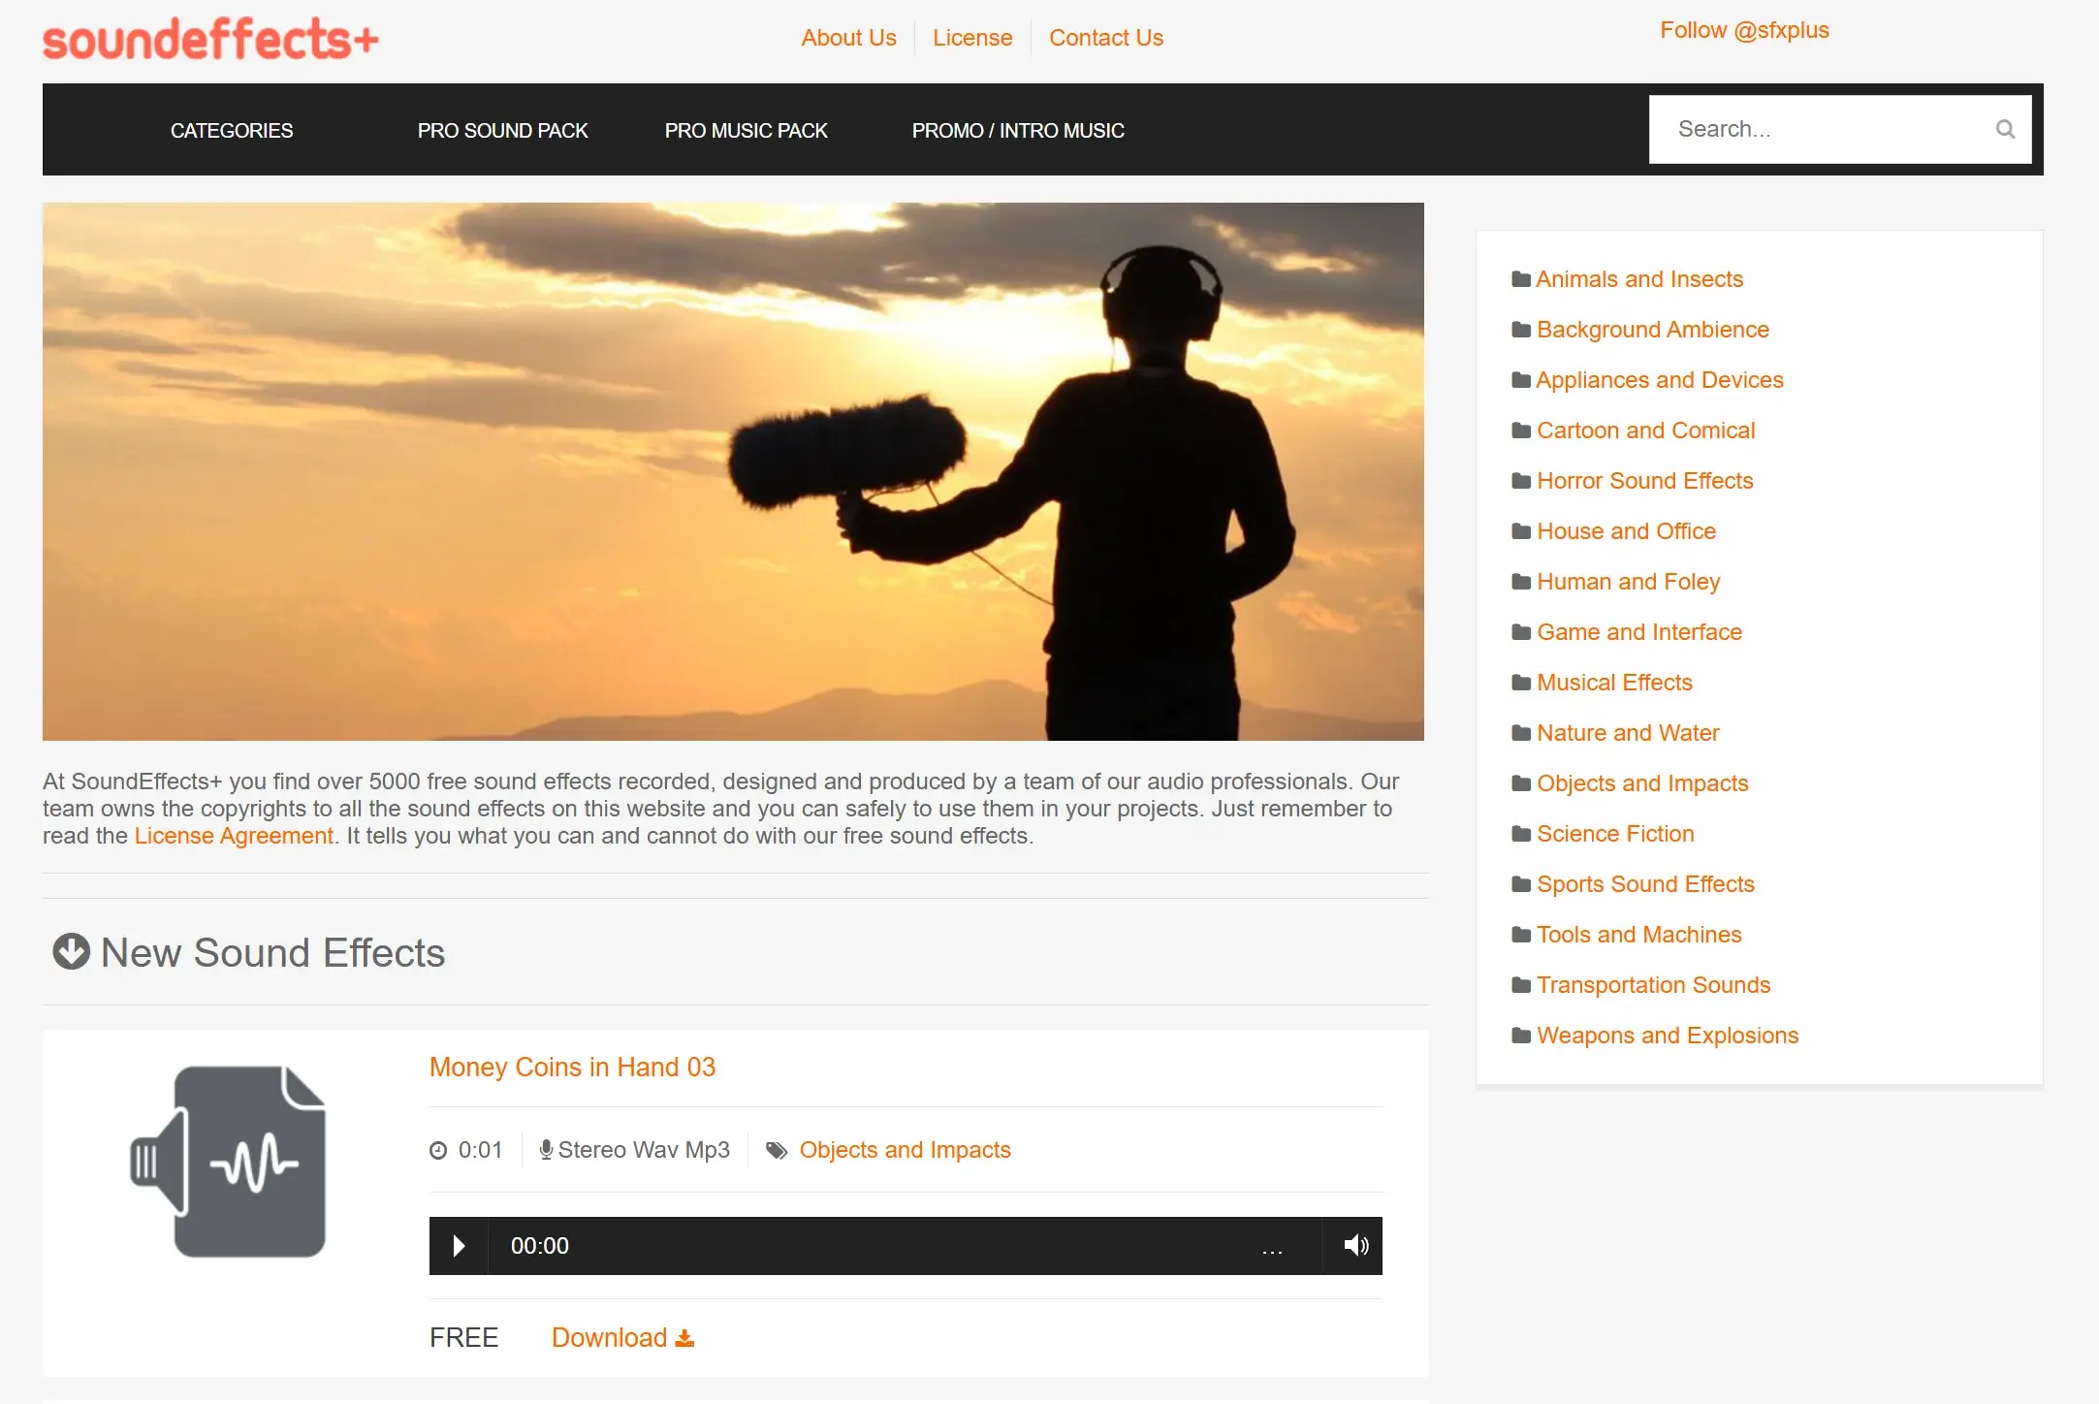Open PRO SOUND PACK menu item

click(502, 130)
